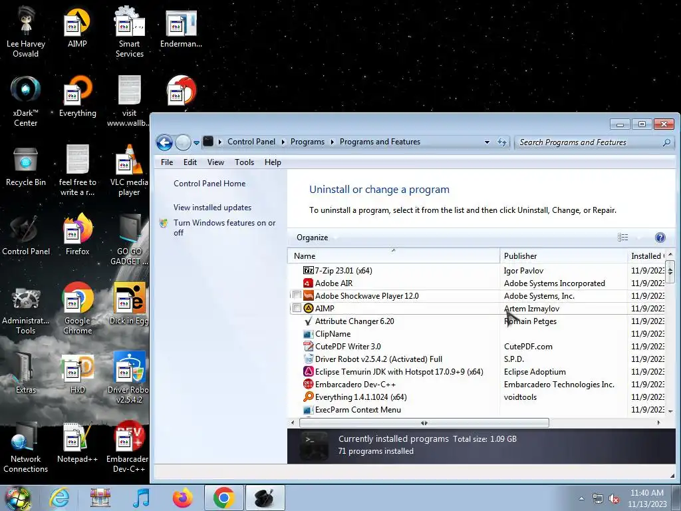The height and width of the screenshot is (511, 681).
Task: Expand the recent pages dropdown arrow
Action: 196,142
